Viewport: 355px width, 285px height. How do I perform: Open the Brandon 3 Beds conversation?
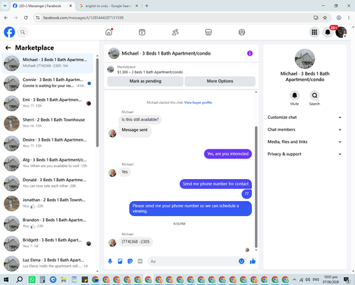tap(48, 223)
